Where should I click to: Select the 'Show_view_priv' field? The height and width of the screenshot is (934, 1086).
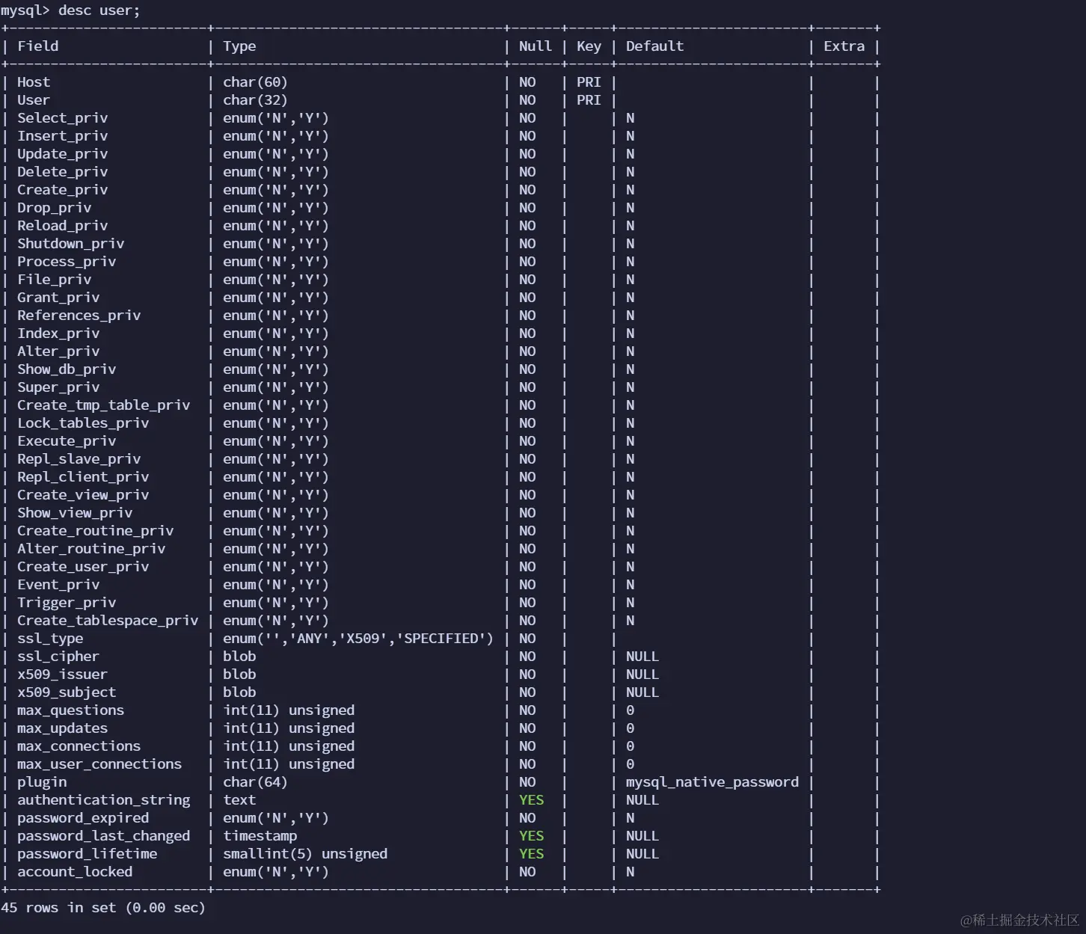click(75, 513)
